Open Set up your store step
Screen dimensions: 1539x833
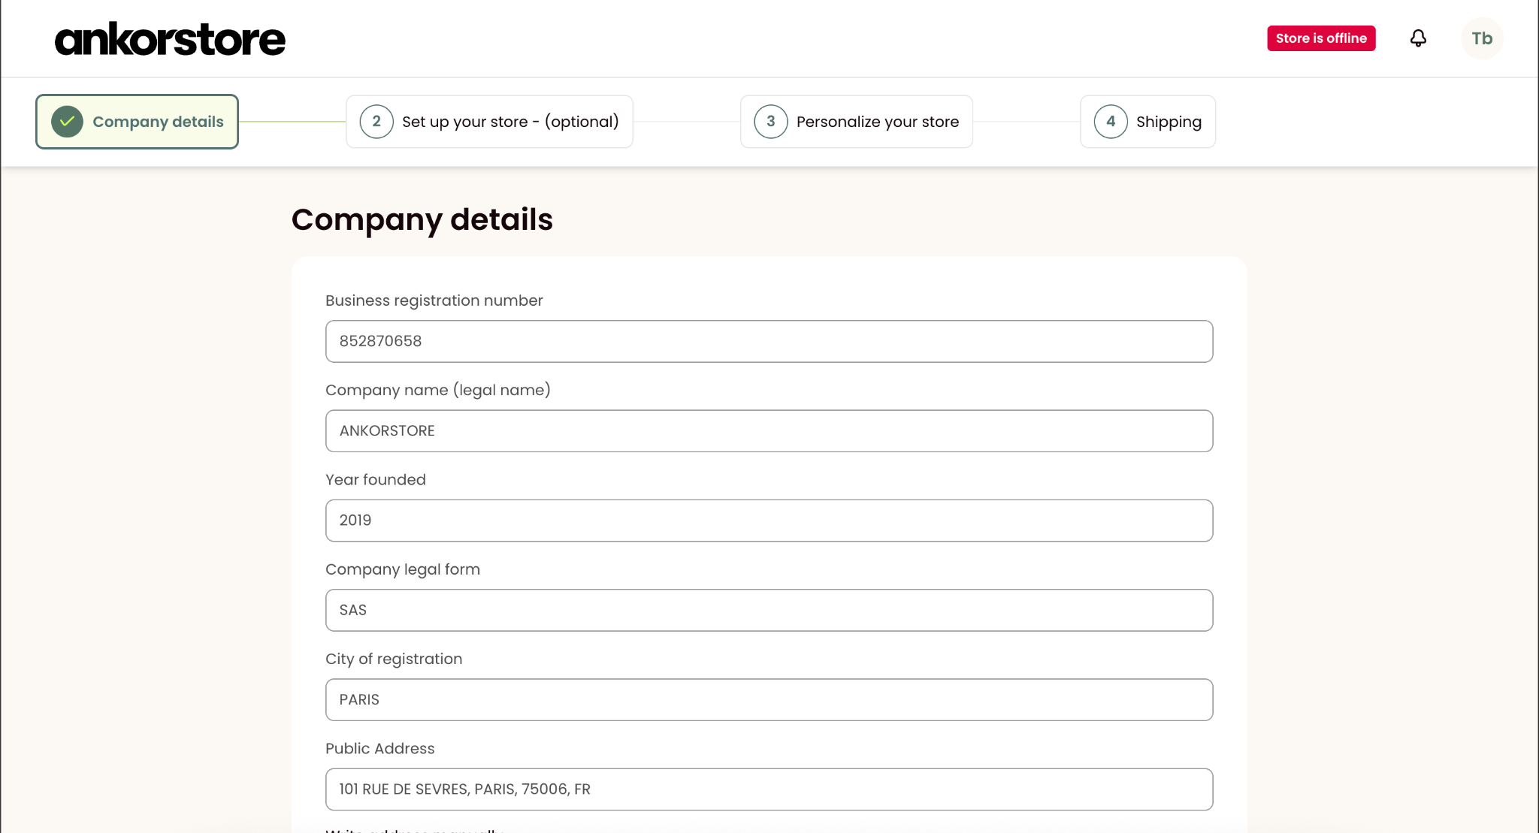(489, 122)
